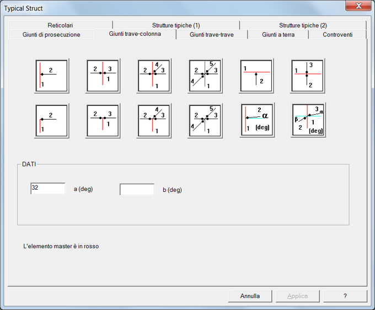This screenshot has height=310, width=375.
Task: Select two-element joint with continuous red column
Action: point(51,76)
